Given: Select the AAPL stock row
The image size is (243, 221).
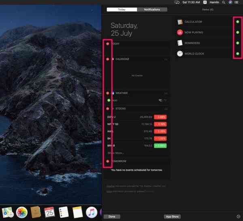Looking at the screenshot, I should (x=137, y=131).
